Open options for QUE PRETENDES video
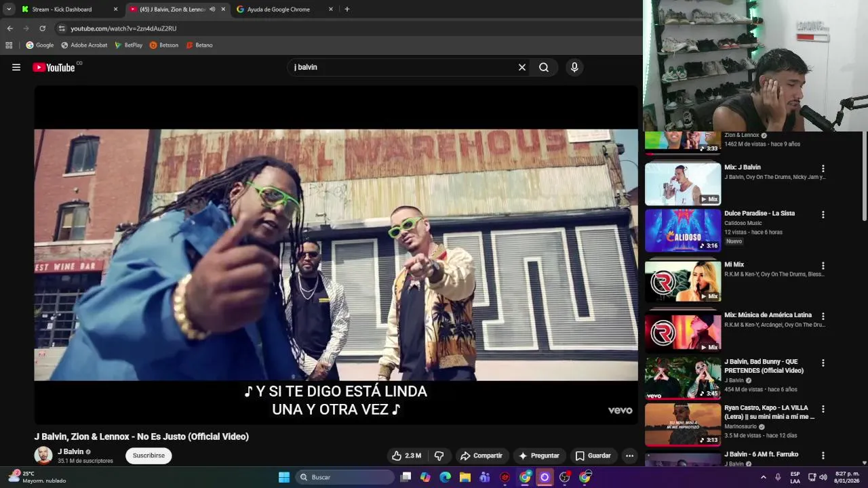Screen dimensions: 868x488 point(823,363)
